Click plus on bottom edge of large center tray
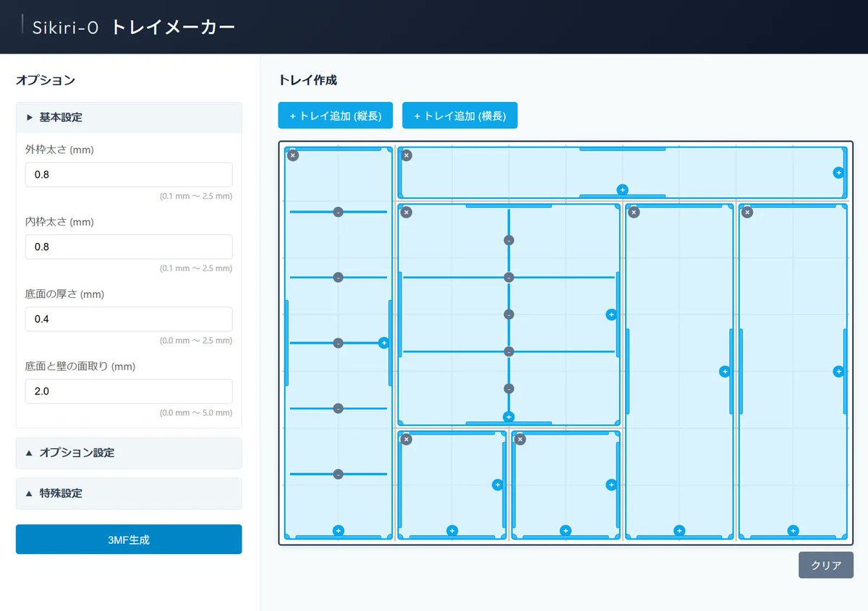The image size is (868, 611). [509, 417]
